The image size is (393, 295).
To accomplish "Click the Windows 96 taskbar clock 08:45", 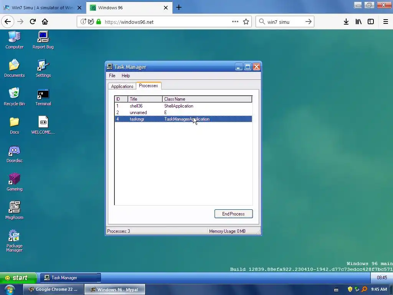I will tap(382, 278).
